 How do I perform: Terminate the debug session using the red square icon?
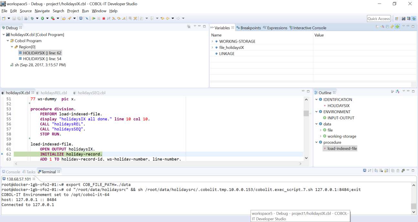pos(104,18)
